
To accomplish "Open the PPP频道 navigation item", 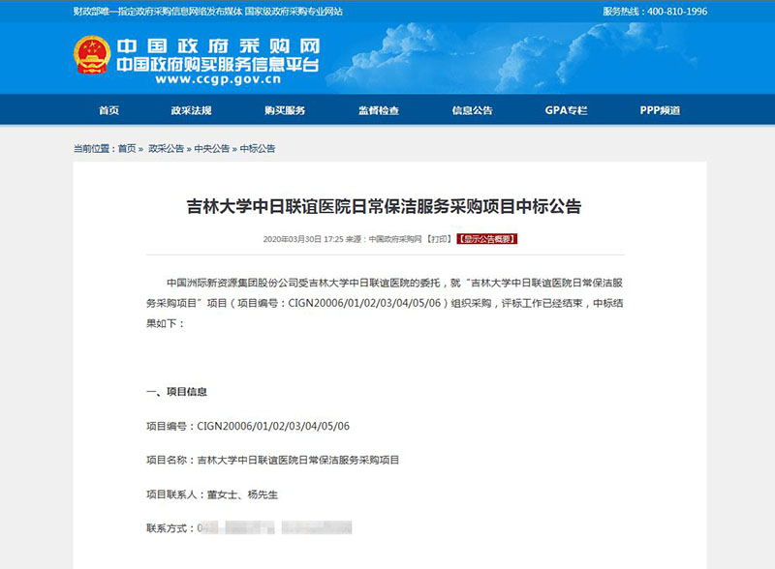I will click(660, 110).
